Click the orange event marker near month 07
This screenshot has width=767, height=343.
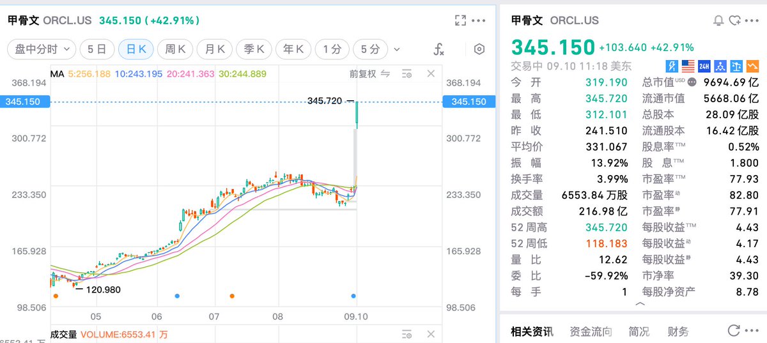point(232,296)
